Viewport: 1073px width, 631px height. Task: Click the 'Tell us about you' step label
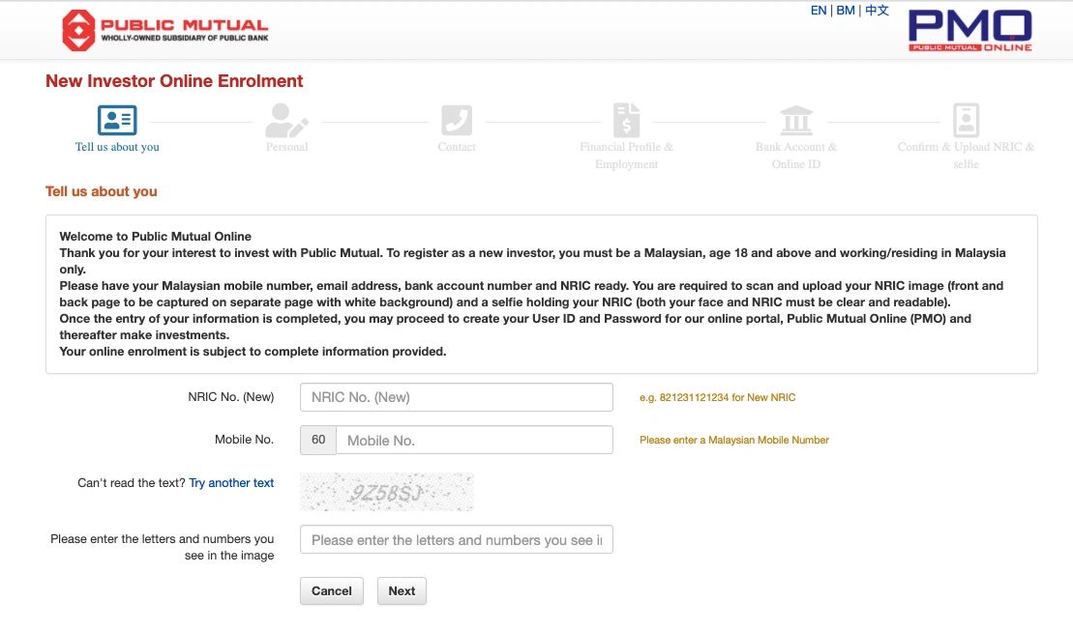[x=117, y=147]
